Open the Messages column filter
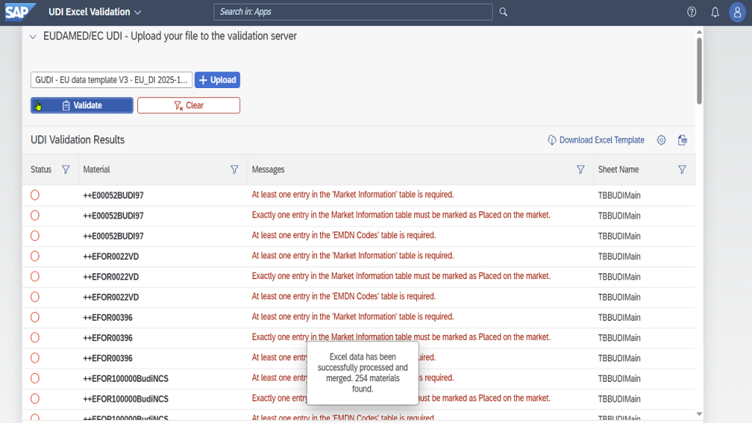This screenshot has height=423, width=752. pos(581,170)
